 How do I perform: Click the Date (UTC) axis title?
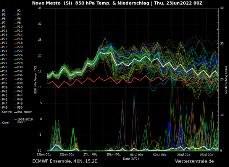click(x=131, y=159)
